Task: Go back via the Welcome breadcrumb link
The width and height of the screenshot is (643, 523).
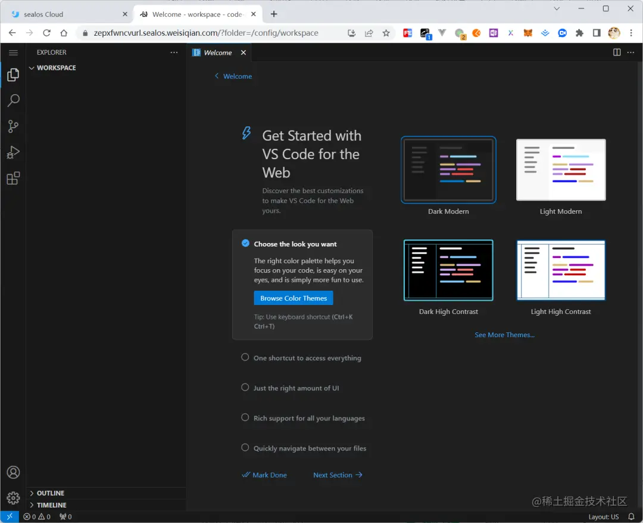Action: tap(233, 76)
